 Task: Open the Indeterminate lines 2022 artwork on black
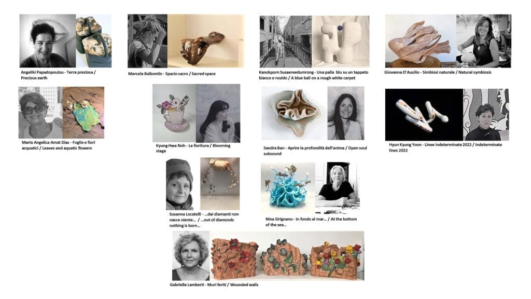point(424,115)
